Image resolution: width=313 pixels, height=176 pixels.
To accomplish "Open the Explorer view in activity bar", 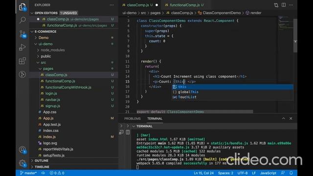I will coord(22,7).
